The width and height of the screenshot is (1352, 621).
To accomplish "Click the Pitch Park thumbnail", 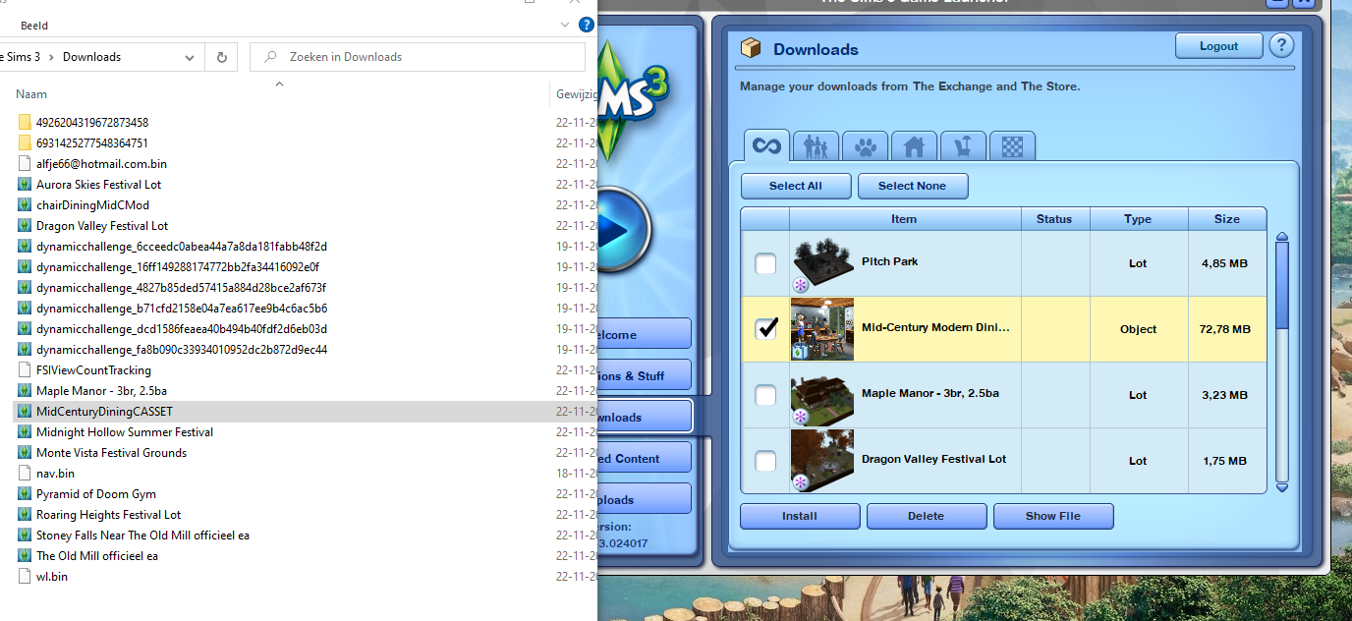I will (x=822, y=263).
